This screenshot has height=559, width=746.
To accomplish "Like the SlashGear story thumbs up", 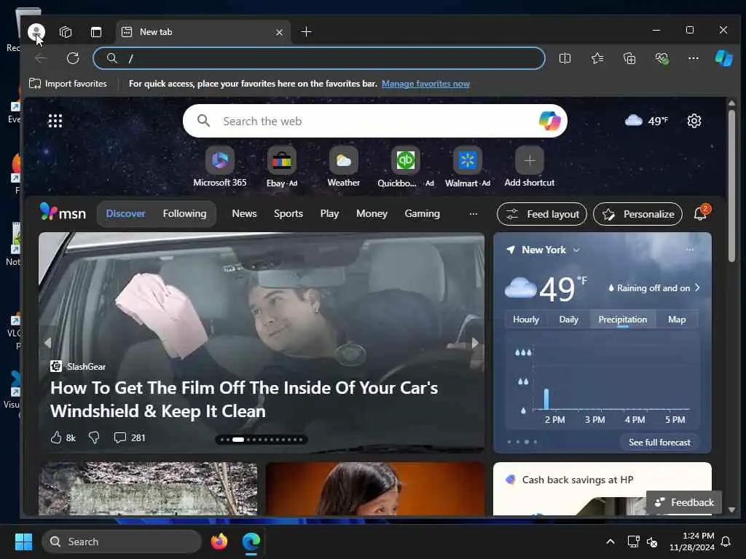I will click(x=56, y=437).
